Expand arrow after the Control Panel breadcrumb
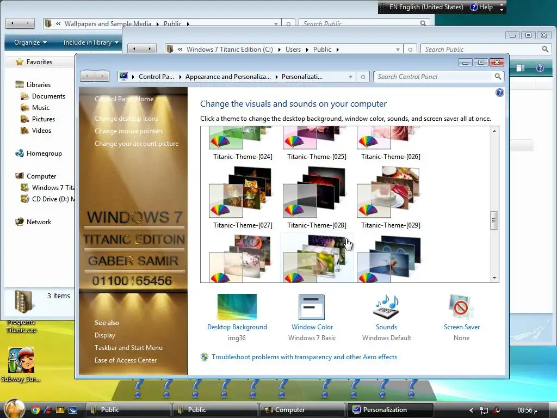 point(180,77)
